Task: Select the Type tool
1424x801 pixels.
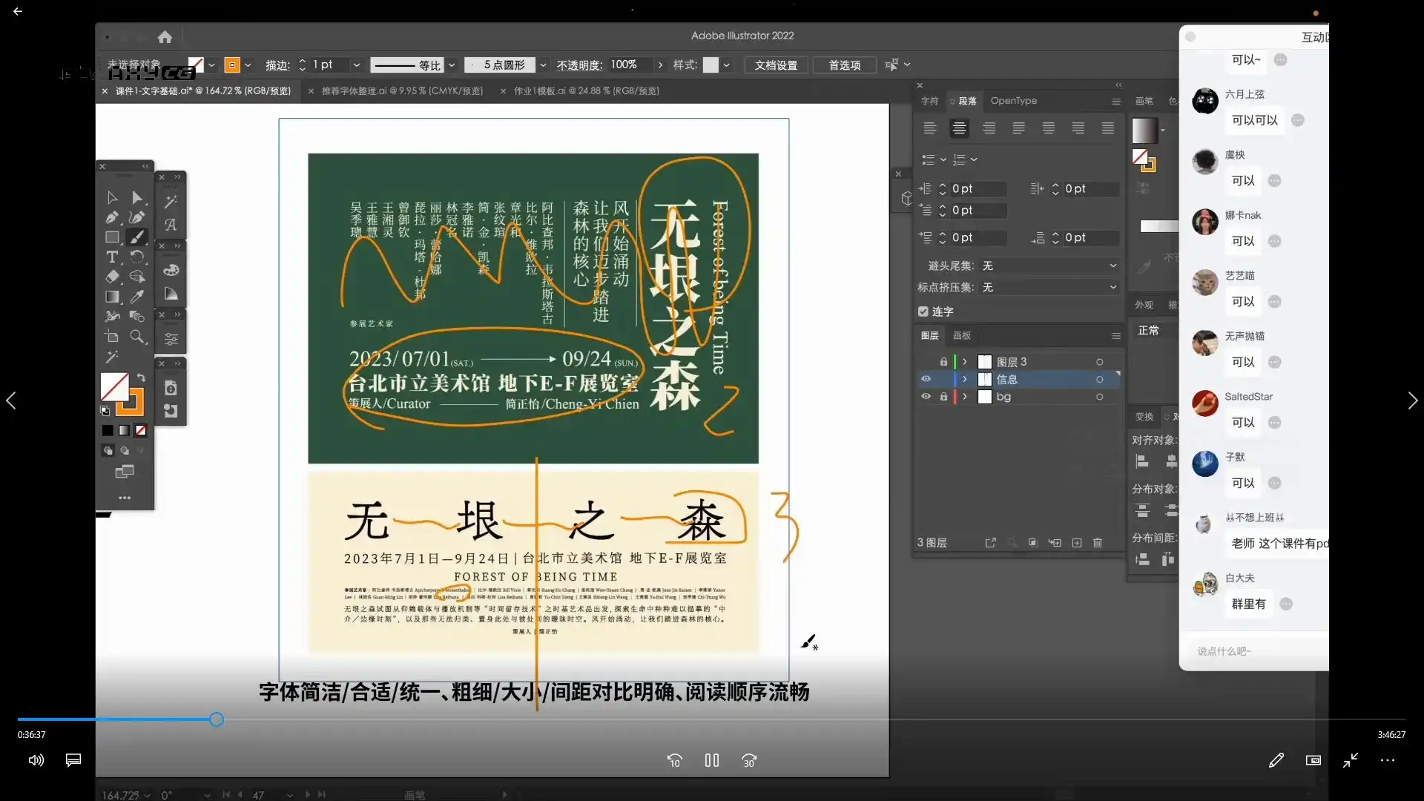Action: [x=111, y=257]
